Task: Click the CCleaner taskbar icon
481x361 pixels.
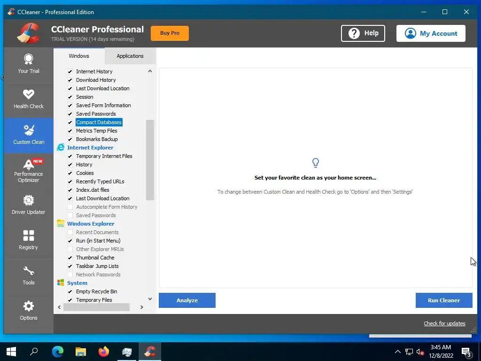Action: [150, 352]
